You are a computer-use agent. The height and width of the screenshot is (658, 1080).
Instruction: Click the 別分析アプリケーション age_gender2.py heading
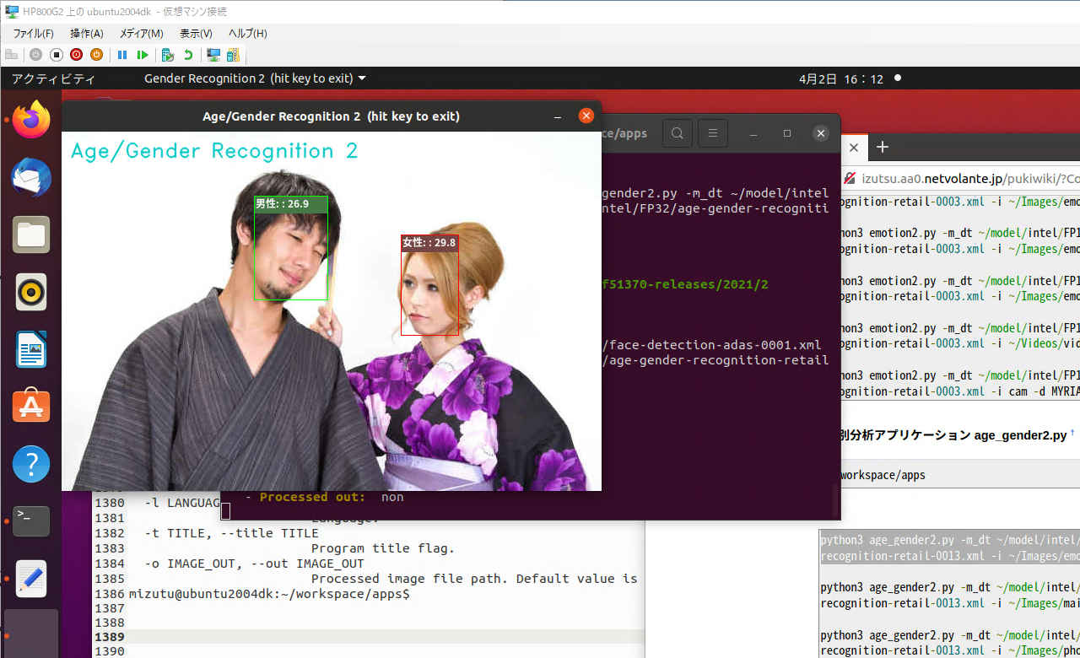click(953, 435)
